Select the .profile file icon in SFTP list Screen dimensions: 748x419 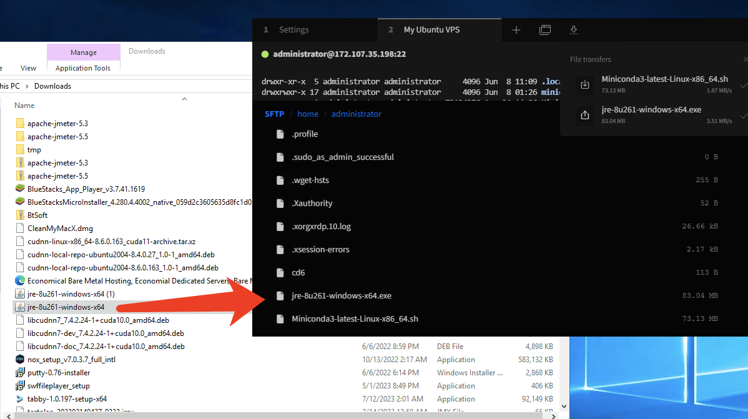pos(280,134)
